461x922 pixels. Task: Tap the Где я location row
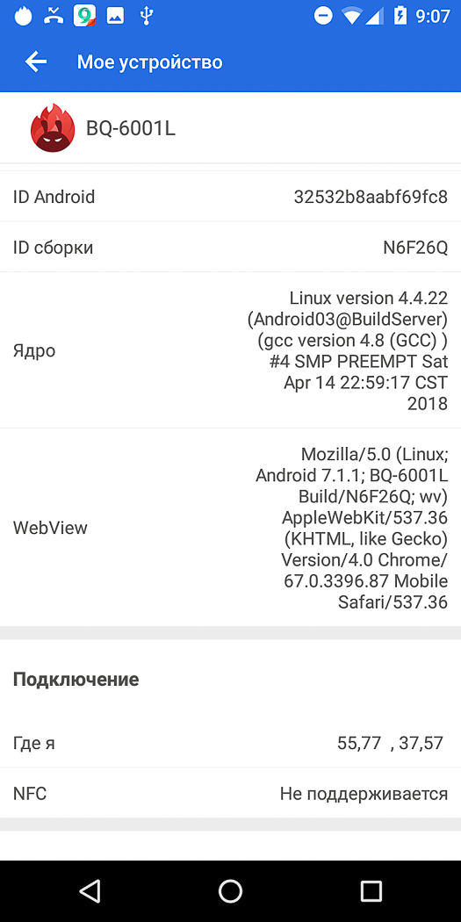pos(230,743)
